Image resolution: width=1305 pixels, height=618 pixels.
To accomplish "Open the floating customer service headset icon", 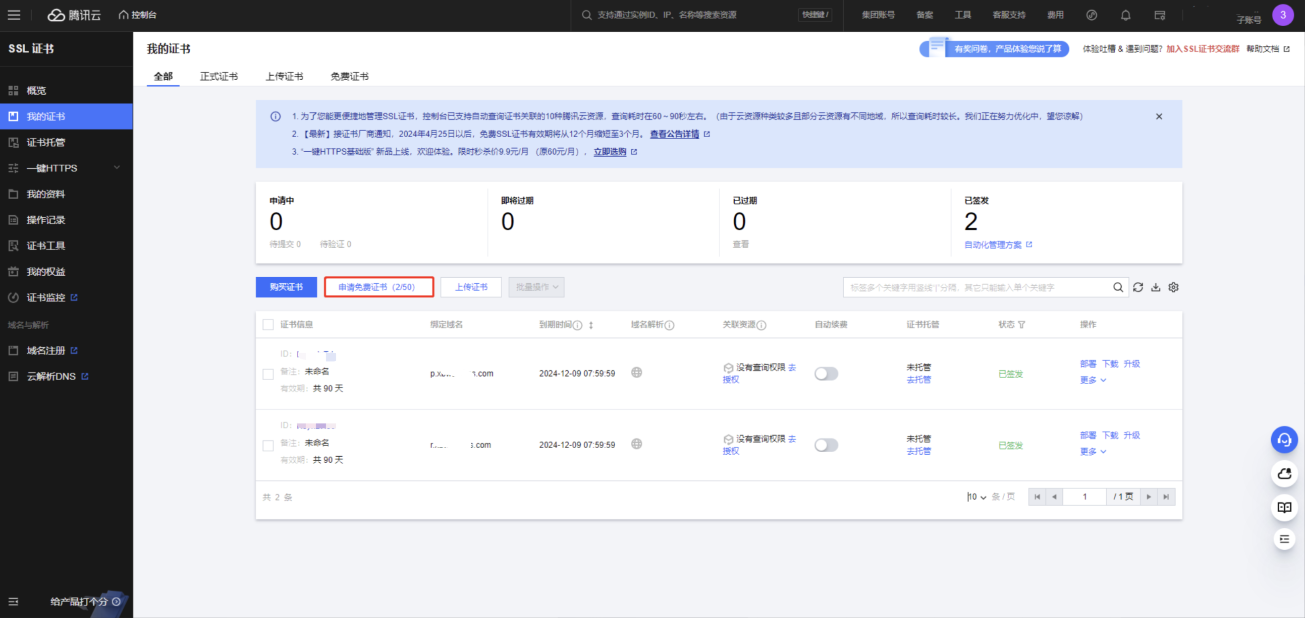I will point(1284,440).
